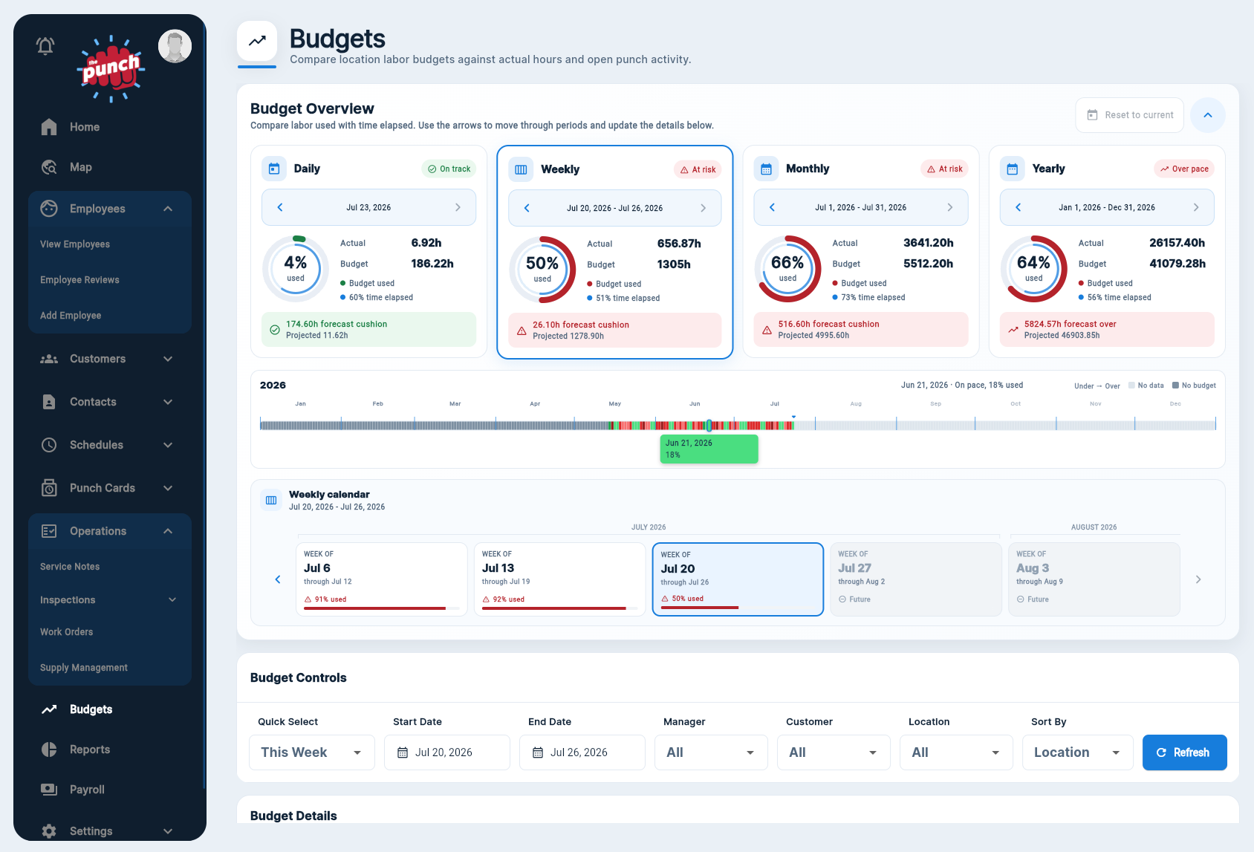Open Quick Select This Week dropdown

[x=312, y=752]
